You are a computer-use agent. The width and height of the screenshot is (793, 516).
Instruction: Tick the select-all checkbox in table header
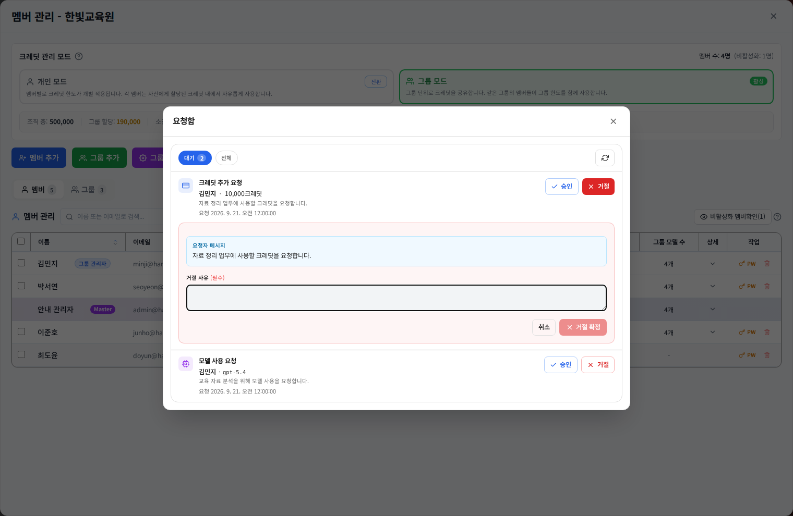point(21,241)
